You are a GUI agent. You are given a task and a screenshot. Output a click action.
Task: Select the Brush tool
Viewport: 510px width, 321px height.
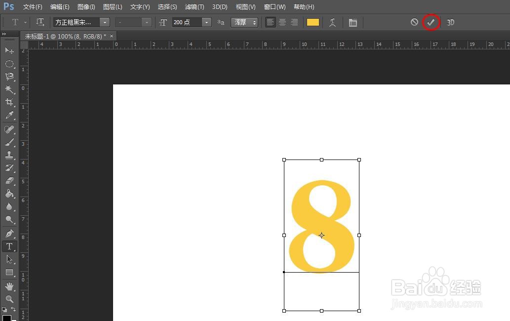(x=9, y=142)
